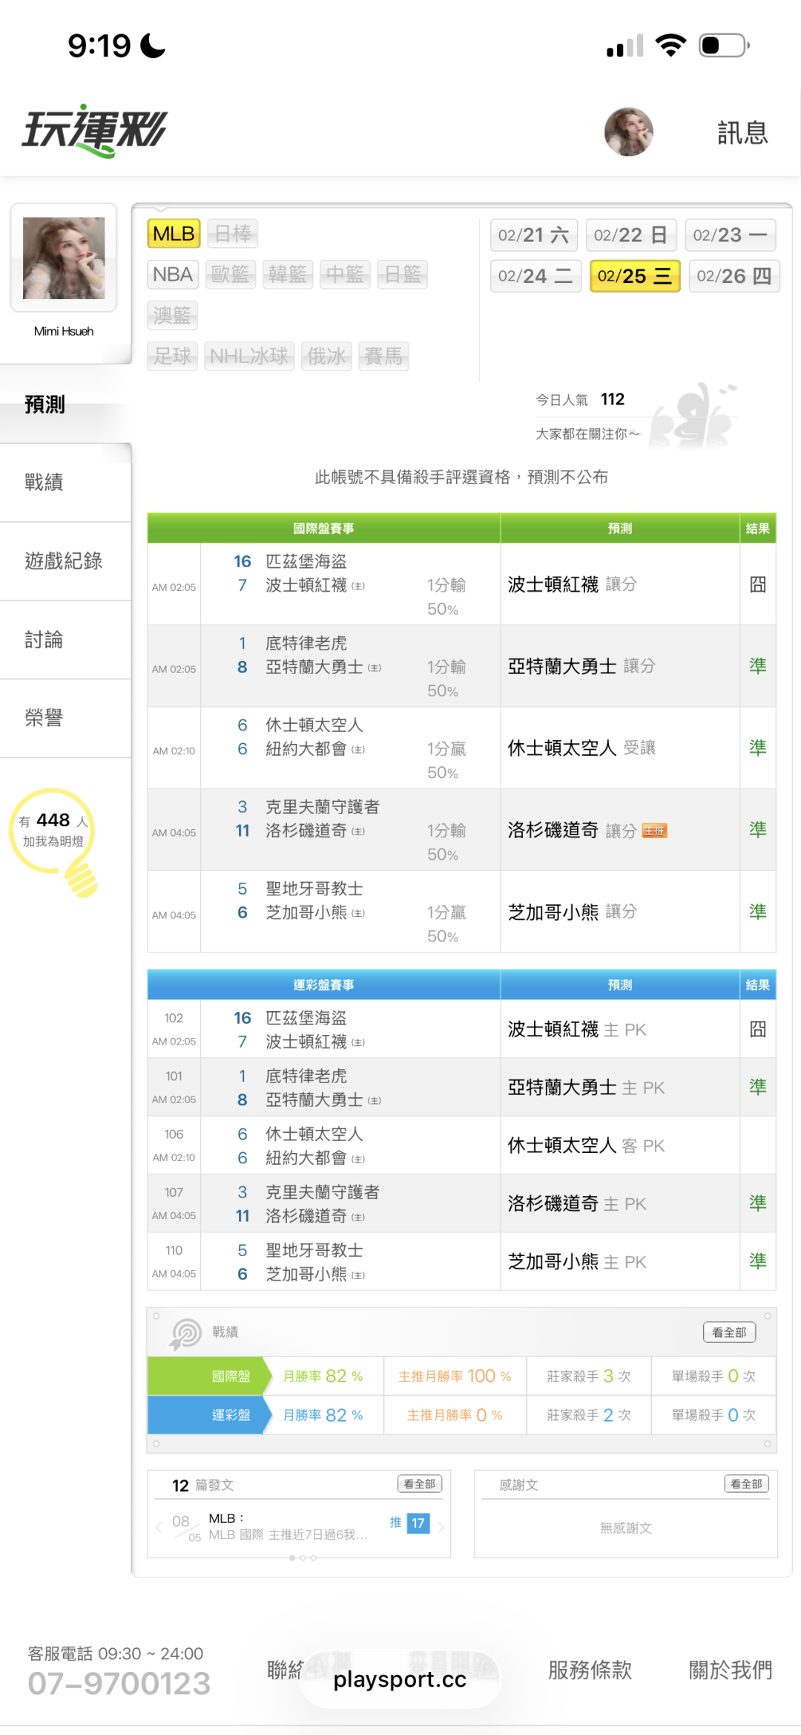Tap the 玩運彩 site logo
The width and height of the screenshot is (801, 1735).
click(95, 131)
